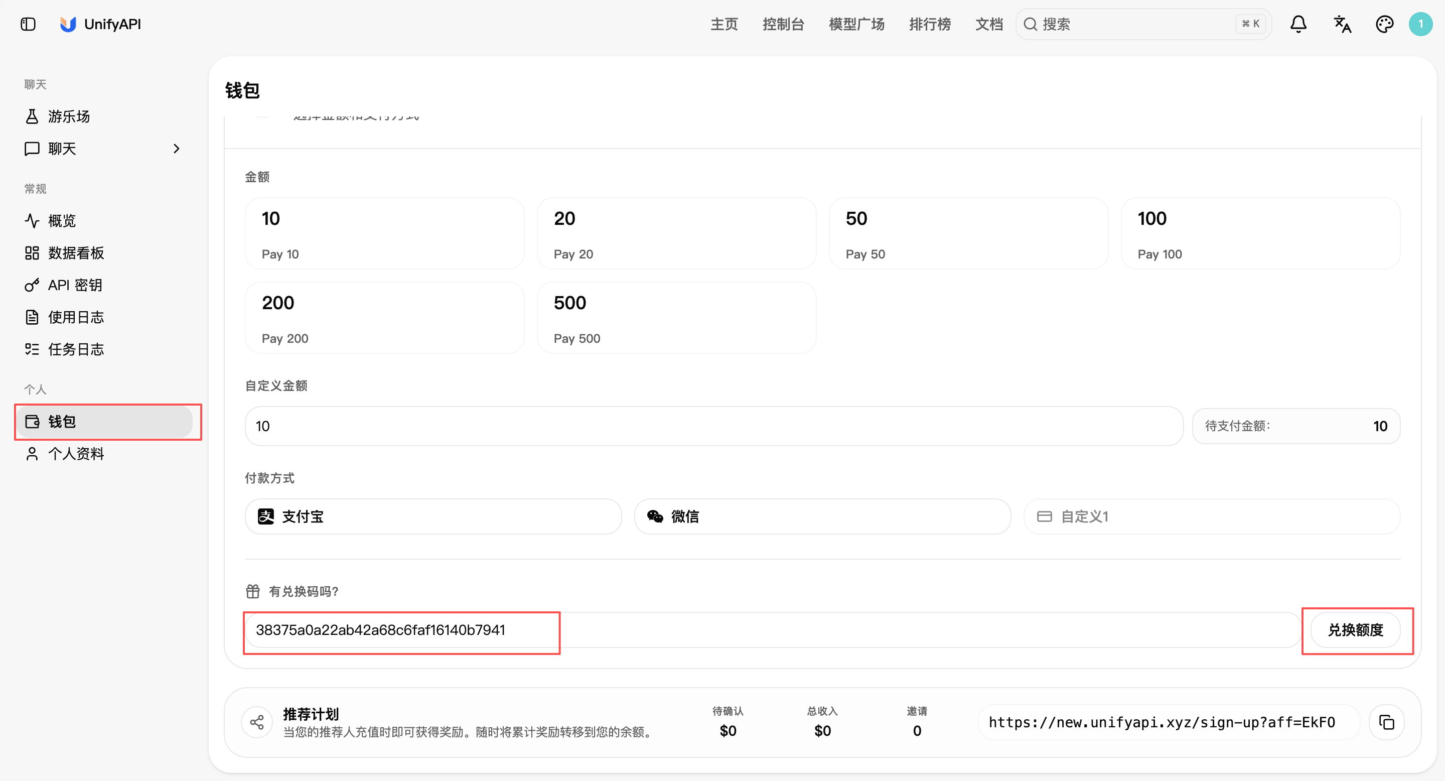1445x781 pixels.
Task: Open 游乐场 playground in sidebar
Action: pos(104,116)
